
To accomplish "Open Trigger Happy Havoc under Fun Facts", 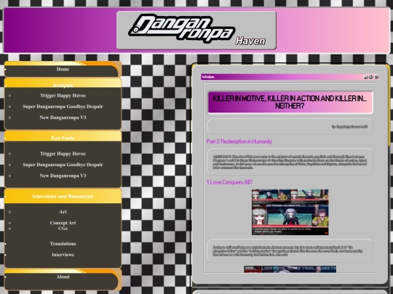I will coord(63,154).
